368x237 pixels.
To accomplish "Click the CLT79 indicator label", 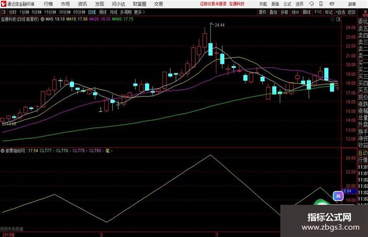I will [x=80, y=151].
